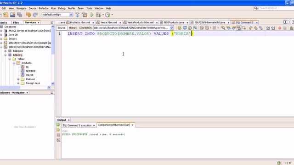Click the Find Previous Occurrence icon
This screenshot has height=165, width=294.
tap(228, 28)
